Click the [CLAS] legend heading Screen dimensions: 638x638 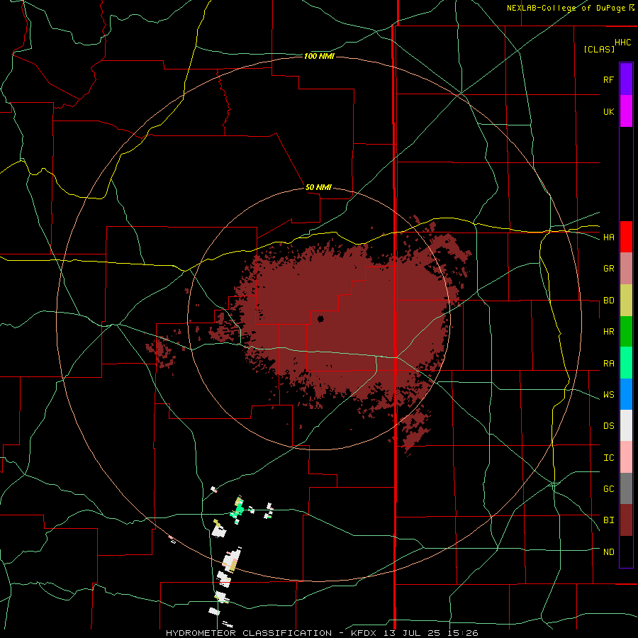599,49
